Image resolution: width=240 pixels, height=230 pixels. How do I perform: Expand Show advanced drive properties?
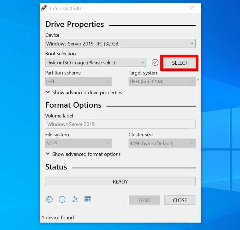(x=84, y=93)
